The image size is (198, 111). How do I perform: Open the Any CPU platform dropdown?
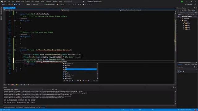coord(38,4)
